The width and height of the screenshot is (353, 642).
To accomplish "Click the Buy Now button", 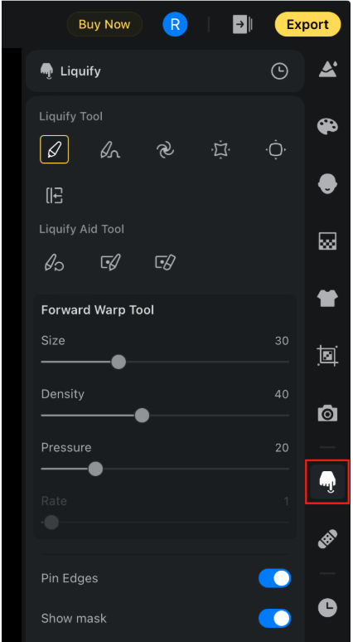I will [104, 25].
